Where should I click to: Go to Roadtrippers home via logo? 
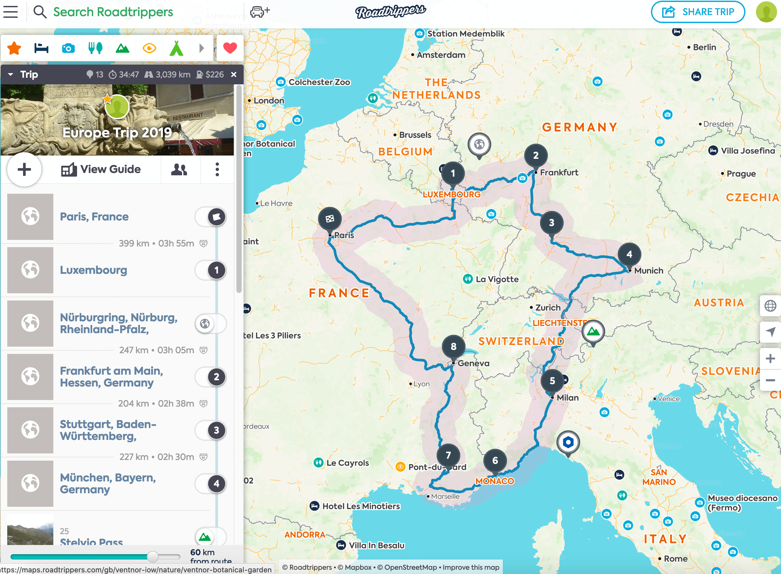click(x=390, y=12)
